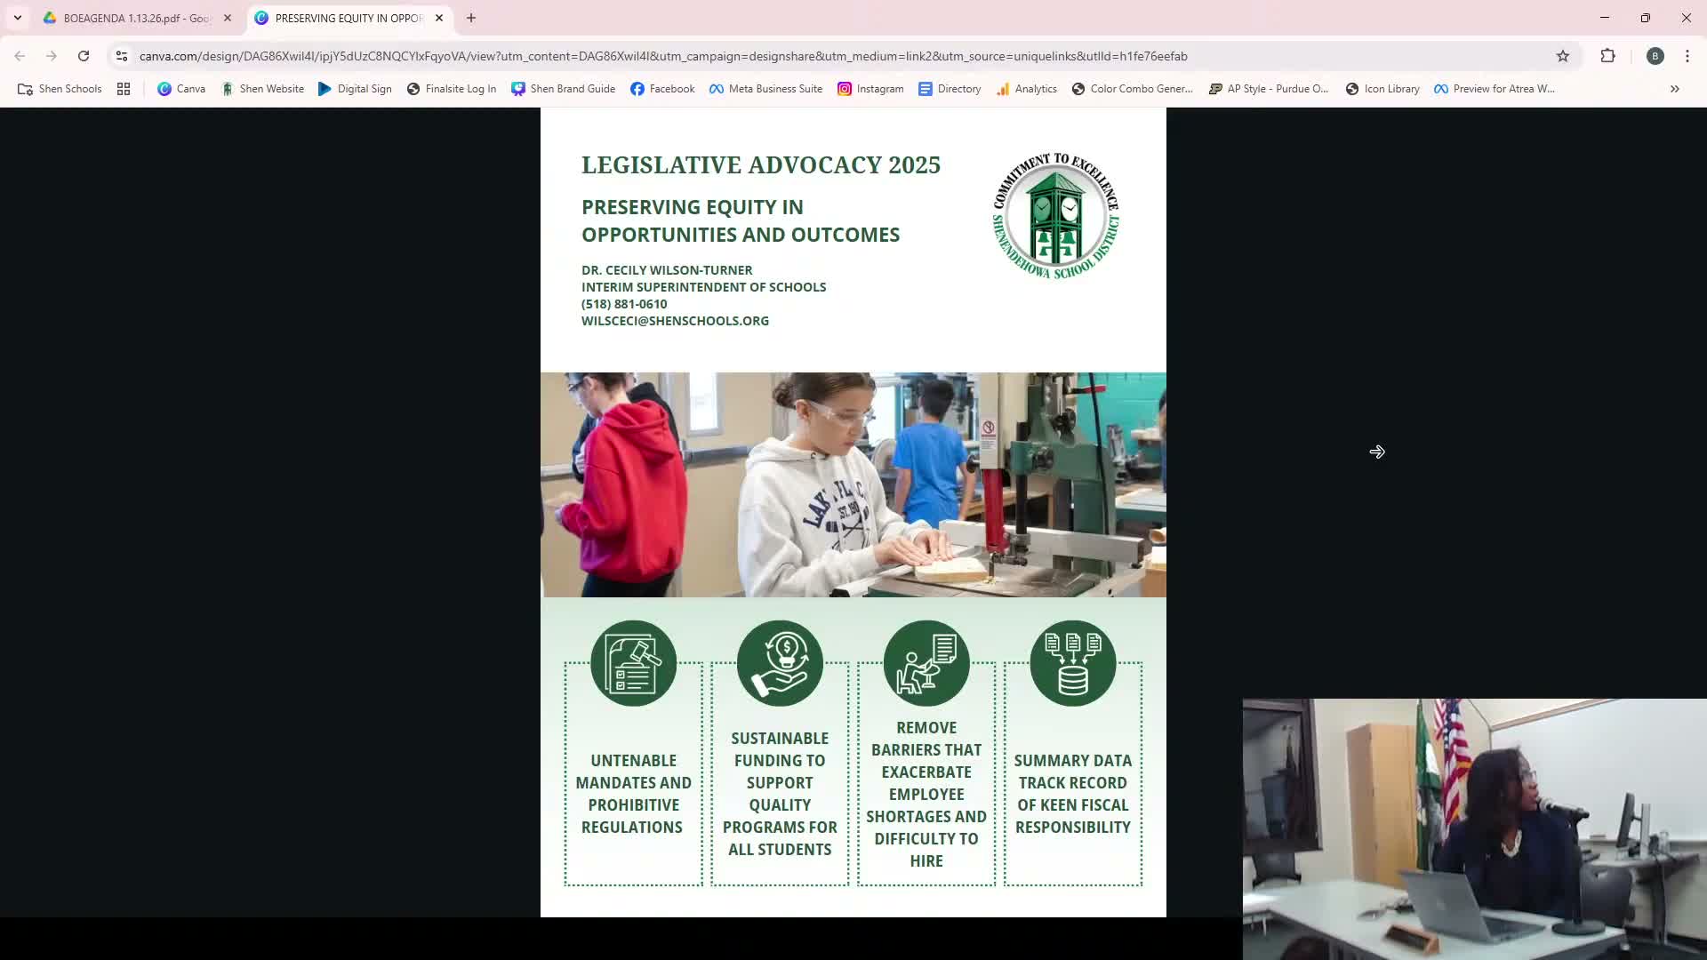Screen dimensions: 1707x960
Task: View site information icon in address bar
Action: [122, 56]
